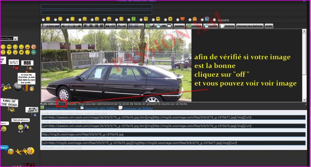Toggle the editor mode 'On' link
311x167 pixels.
coord(62,104)
